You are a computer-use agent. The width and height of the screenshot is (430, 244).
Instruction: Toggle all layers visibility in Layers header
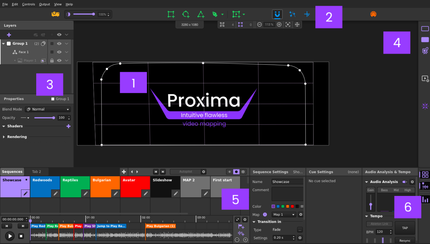59,34
